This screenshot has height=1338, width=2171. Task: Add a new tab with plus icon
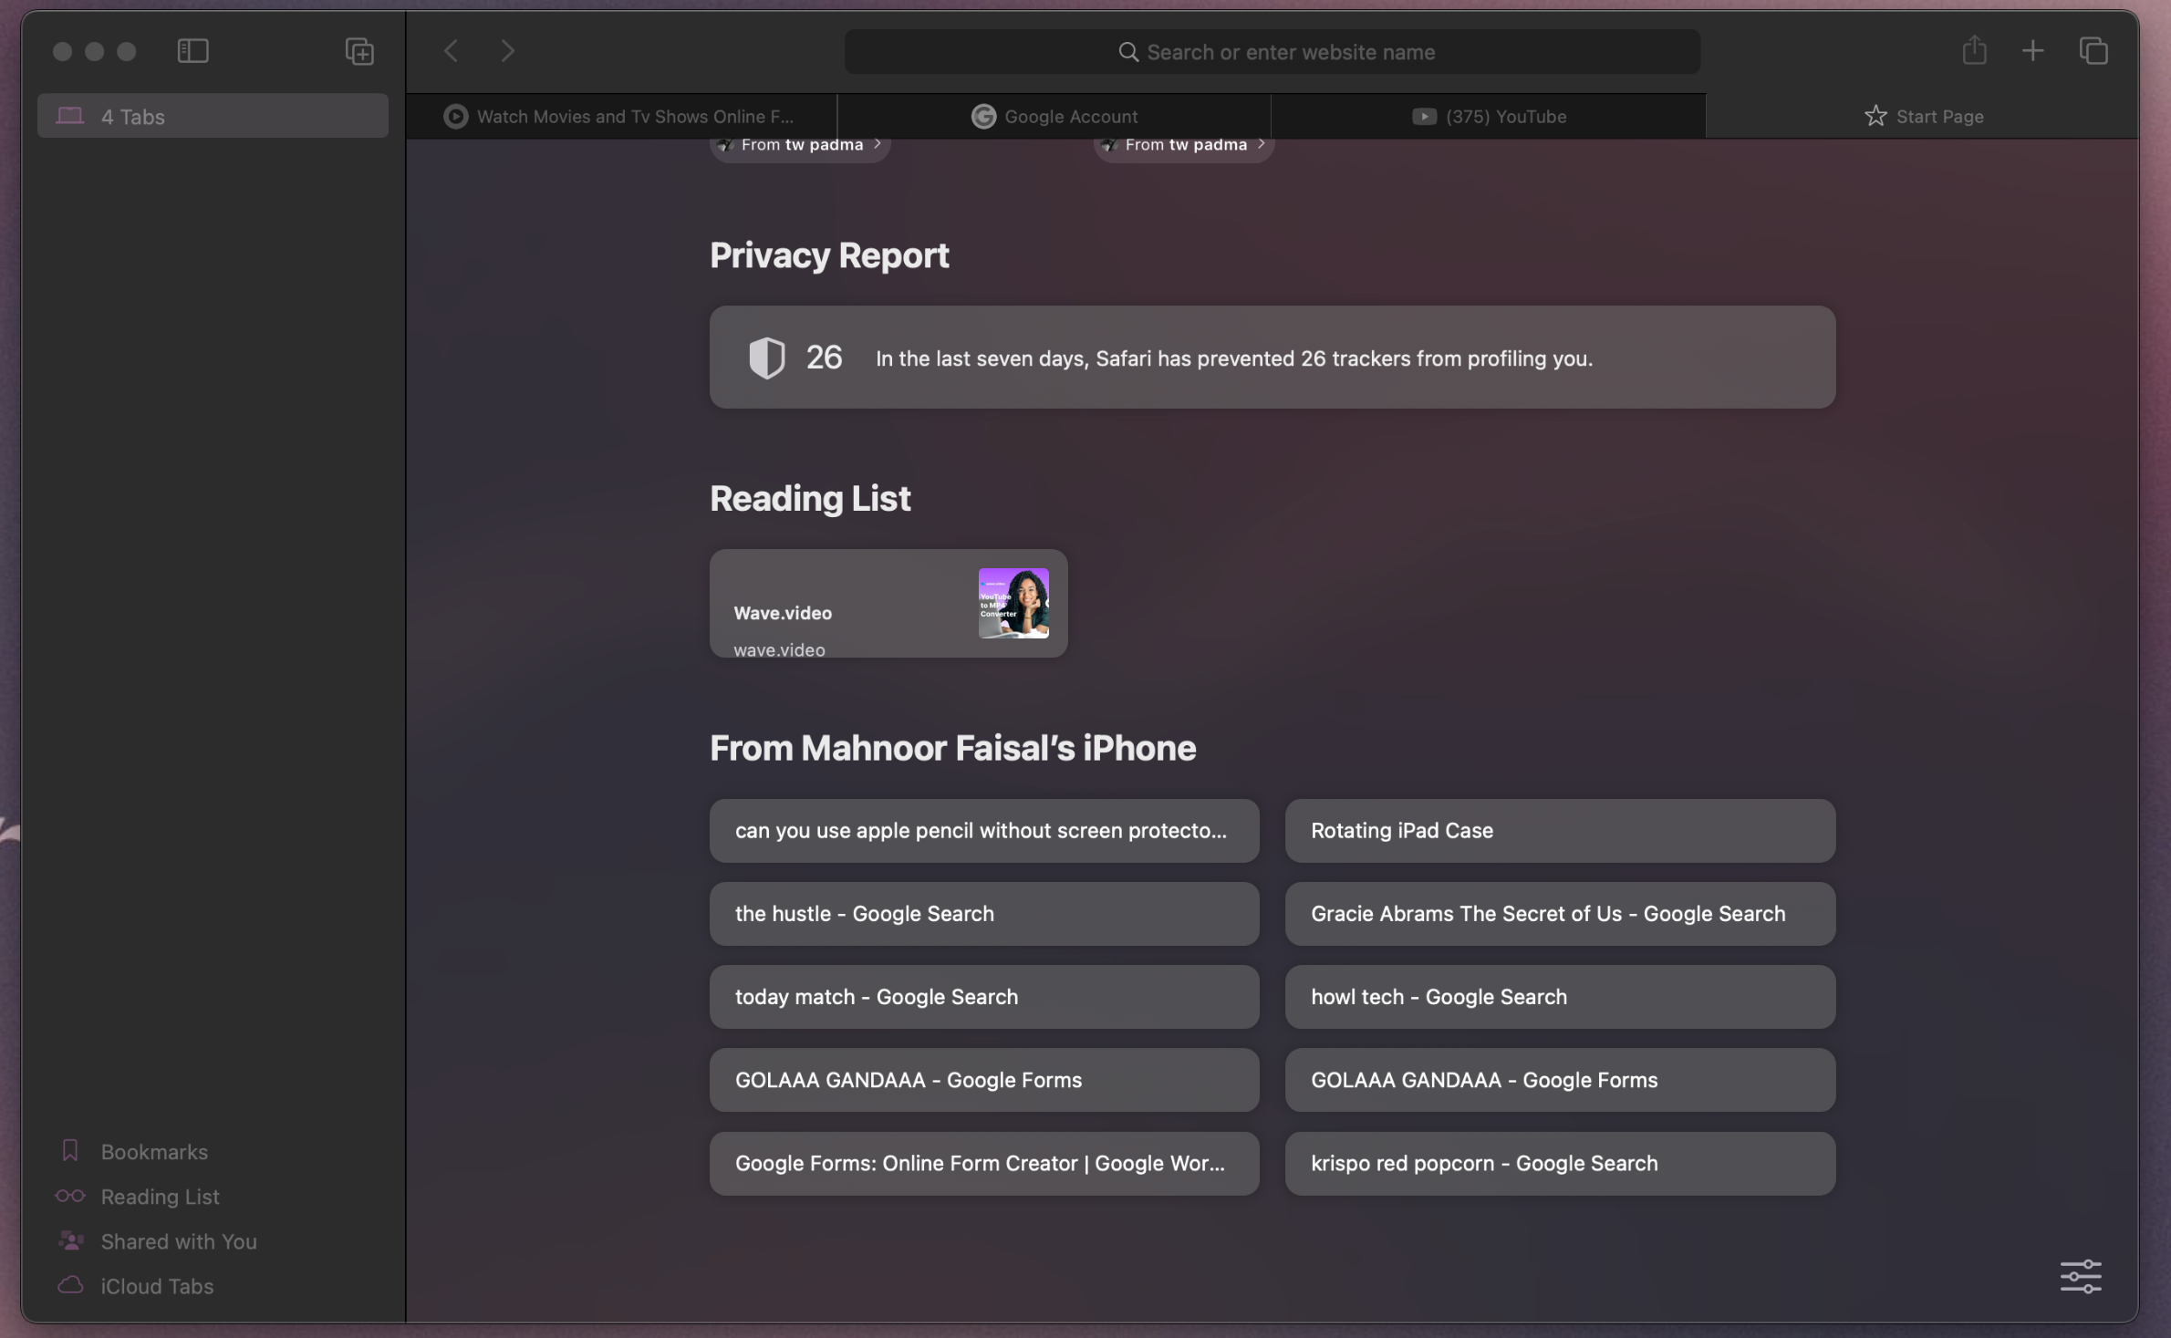point(2032,51)
